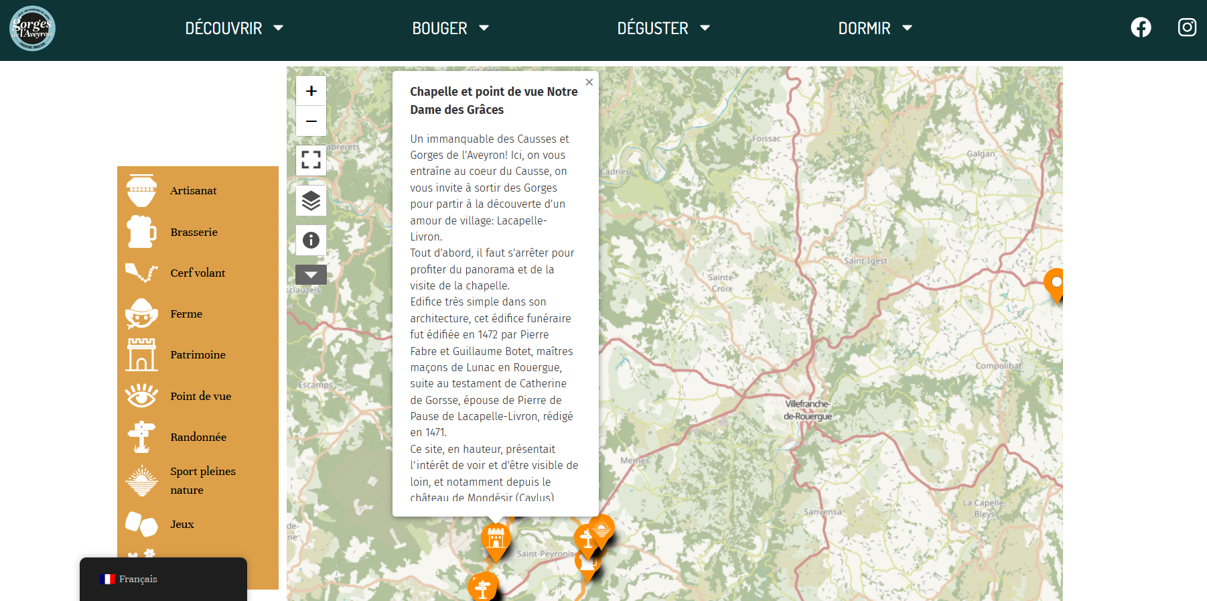Open the Dormir menu
The image size is (1207, 601).
(x=875, y=28)
